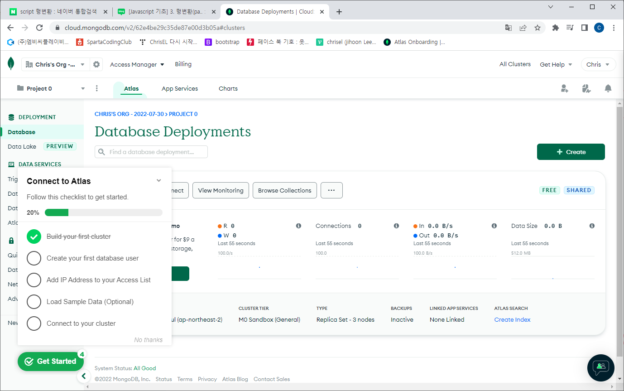This screenshot has height=391, width=624.
Task: Open the project activity feed icon
Action: tap(586, 88)
